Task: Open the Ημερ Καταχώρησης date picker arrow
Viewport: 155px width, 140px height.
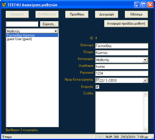Action: (145, 80)
